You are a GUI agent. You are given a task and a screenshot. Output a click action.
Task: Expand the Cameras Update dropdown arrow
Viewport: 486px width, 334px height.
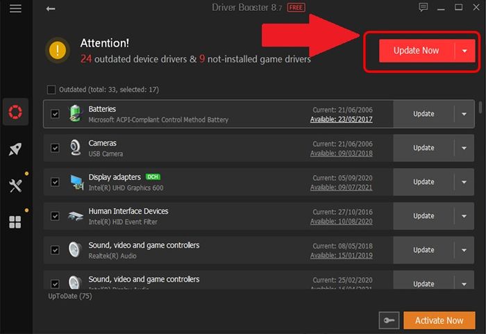(x=464, y=148)
